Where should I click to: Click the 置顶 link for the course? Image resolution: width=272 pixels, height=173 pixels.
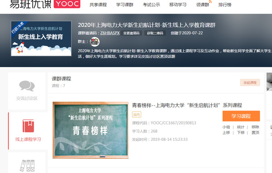coord(255,133)
